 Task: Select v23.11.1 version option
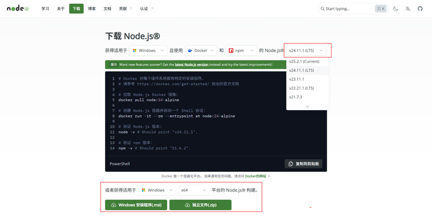coord(308,79)
